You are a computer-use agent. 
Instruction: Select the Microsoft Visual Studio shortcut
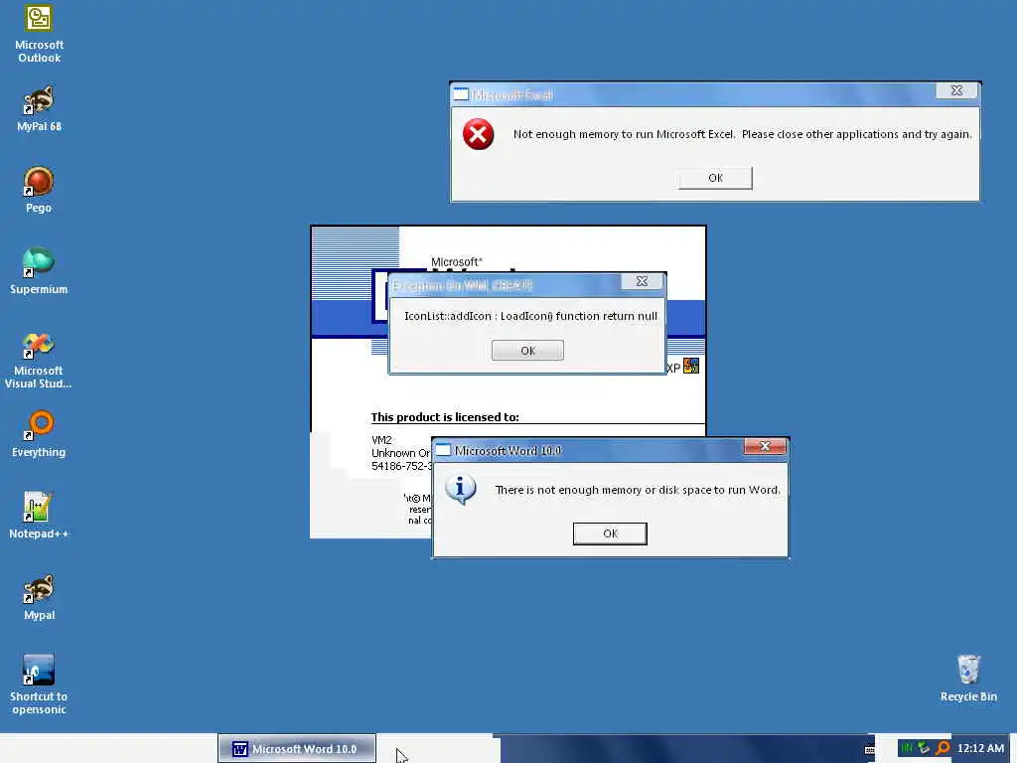click(x=39, y=361)
